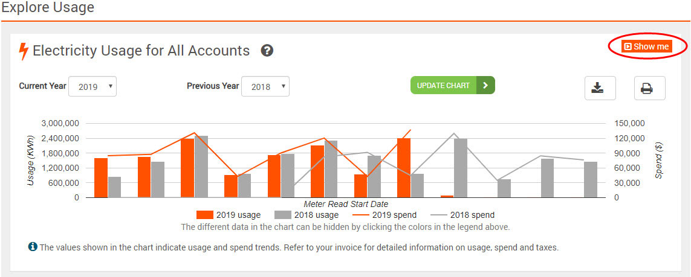Click the download chart icon
Viewport: 691px width, 277px height.
coord(600,88)
